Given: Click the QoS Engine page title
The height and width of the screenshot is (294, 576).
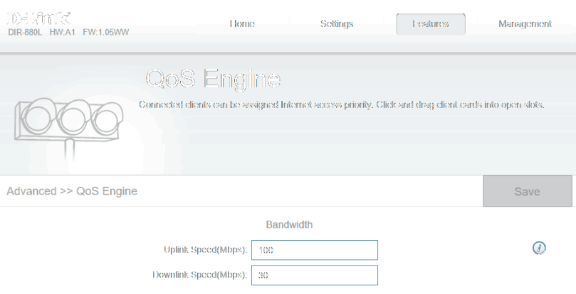Looking at the screenshot, I should [213, 78].
